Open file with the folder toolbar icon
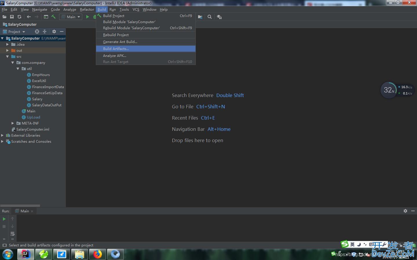Viewport: 417px width, 260px height. pyautogui.click(x=4, y=17)
